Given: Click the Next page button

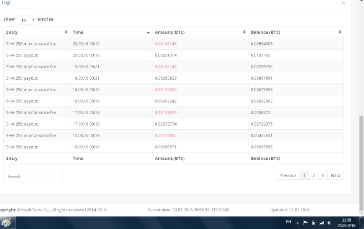Looking at the screenshot, I should [335, 175].
